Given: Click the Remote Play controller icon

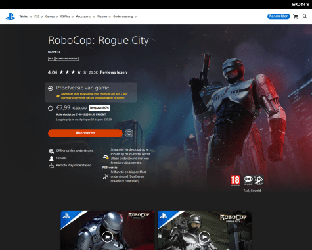Looking at the screenshot, I should 51,166.
